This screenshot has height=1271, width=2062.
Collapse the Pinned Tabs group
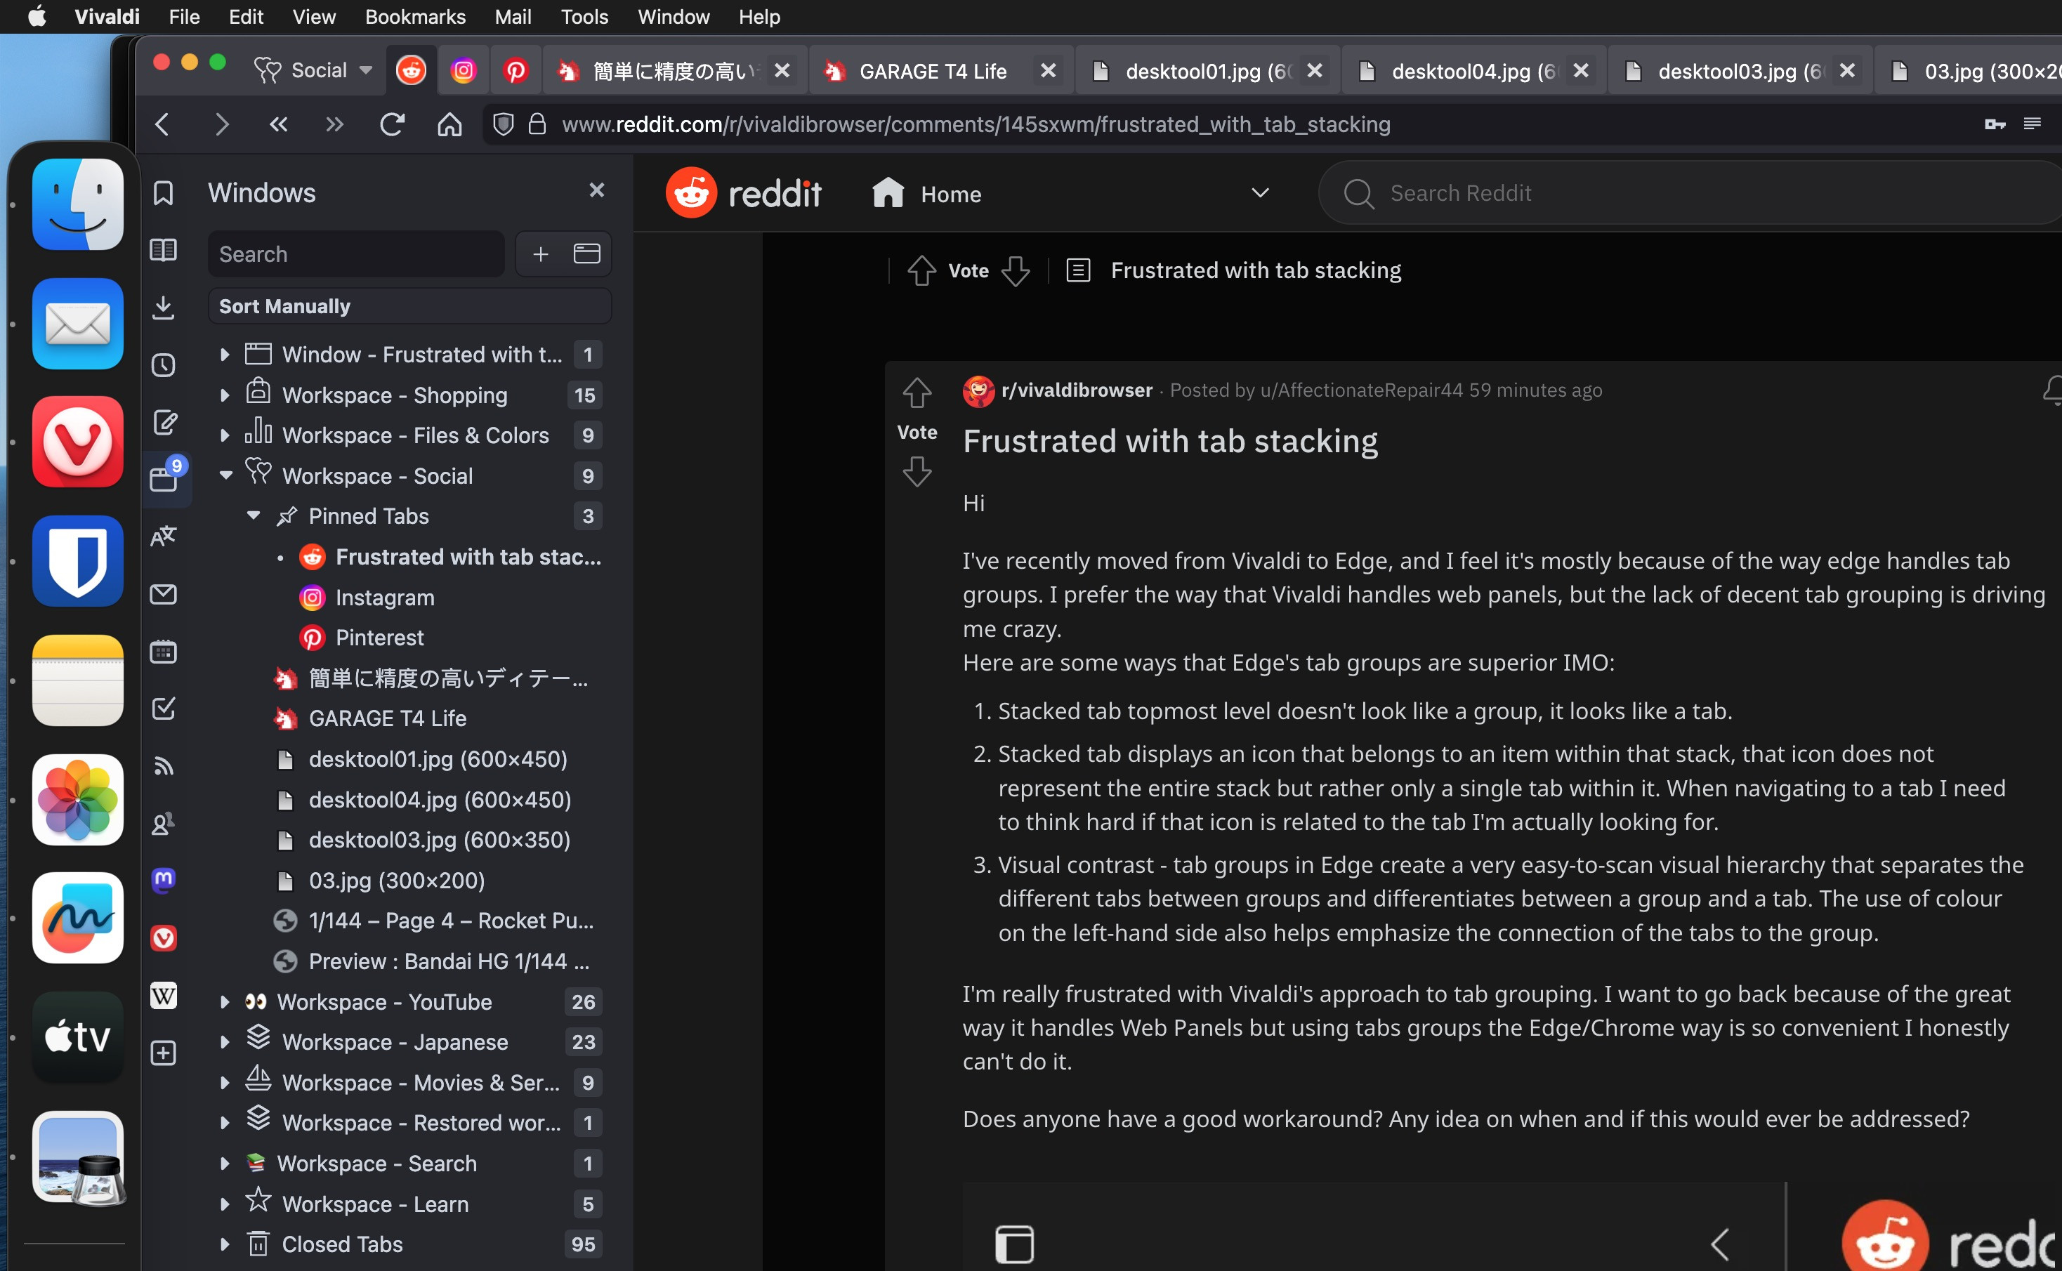[252, 516]
